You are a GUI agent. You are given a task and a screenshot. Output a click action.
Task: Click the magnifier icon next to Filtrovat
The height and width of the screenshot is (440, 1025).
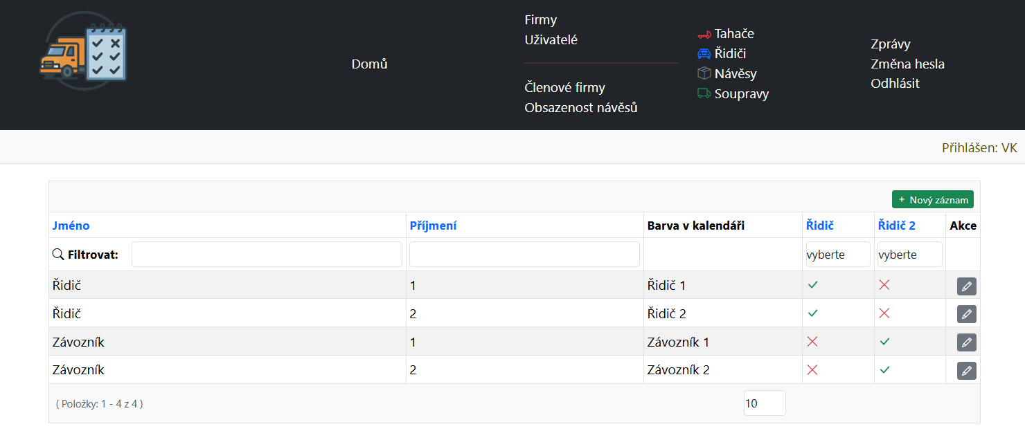[58, 255]
